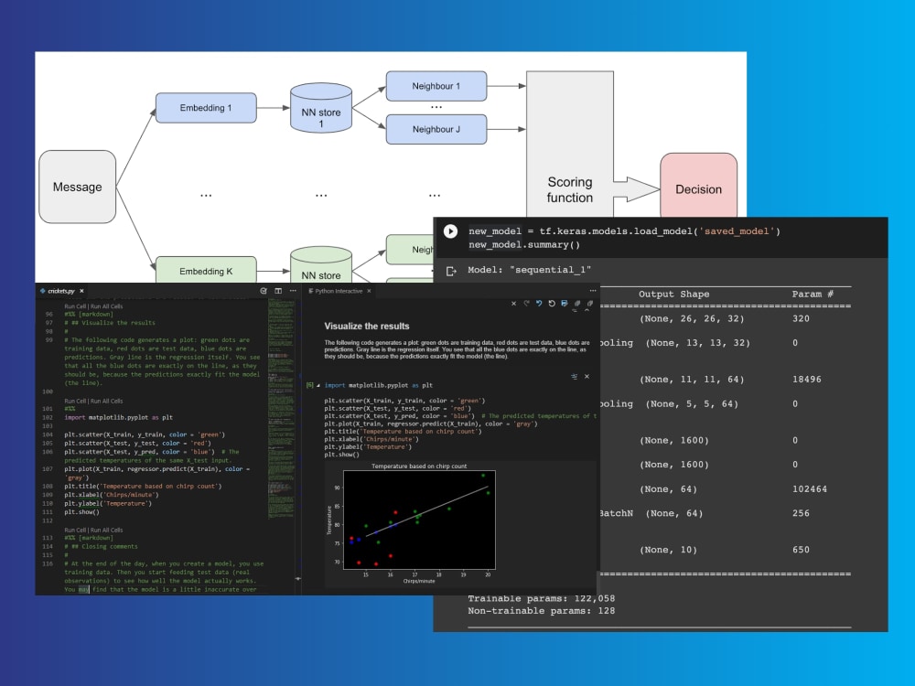
Task: Clear results in the Python Interactive toolbar
Action: click(513, 303)
